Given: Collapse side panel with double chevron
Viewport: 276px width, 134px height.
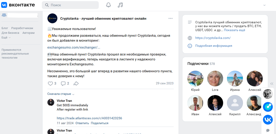Looking at the screenshot, I should click(x=271, y=84).
